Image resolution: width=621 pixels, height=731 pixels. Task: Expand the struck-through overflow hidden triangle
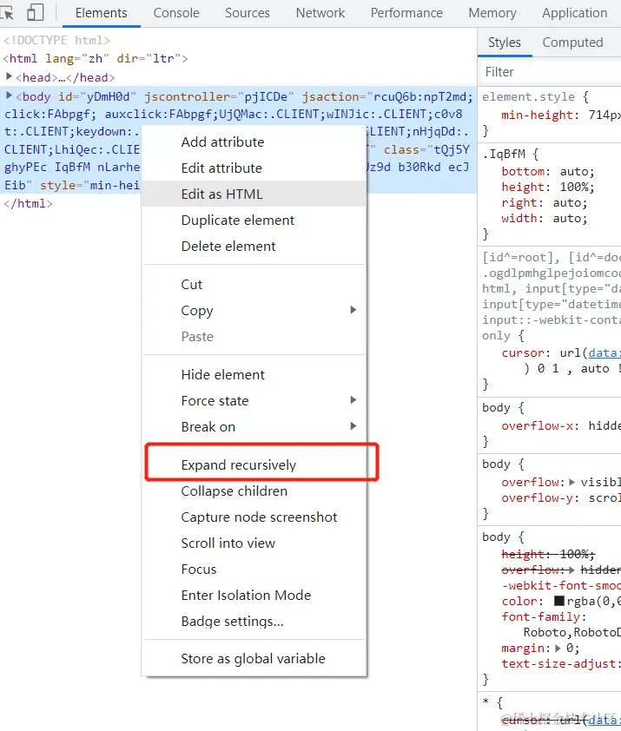[572, 570]
